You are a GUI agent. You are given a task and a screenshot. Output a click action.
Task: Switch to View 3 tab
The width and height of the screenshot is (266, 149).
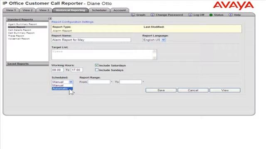point(44,10)
